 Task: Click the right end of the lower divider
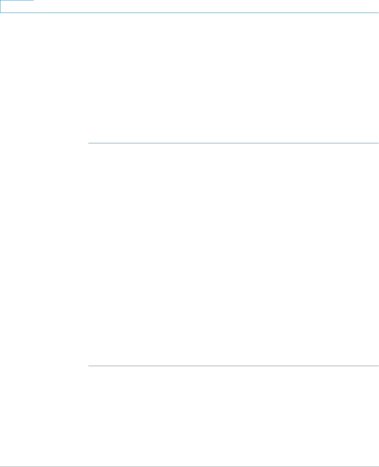[x=378, y=366]
